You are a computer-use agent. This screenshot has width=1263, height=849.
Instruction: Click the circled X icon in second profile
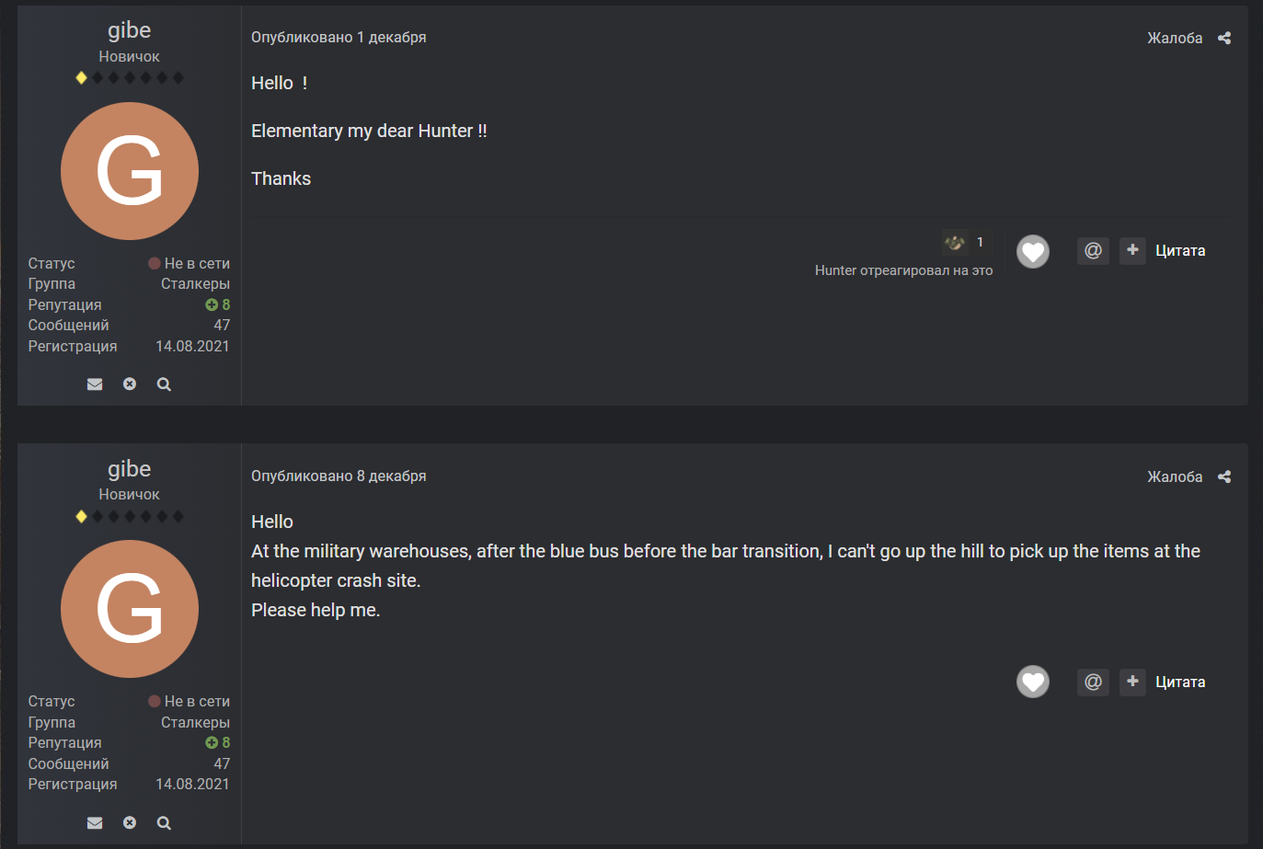tap(130, 823)
